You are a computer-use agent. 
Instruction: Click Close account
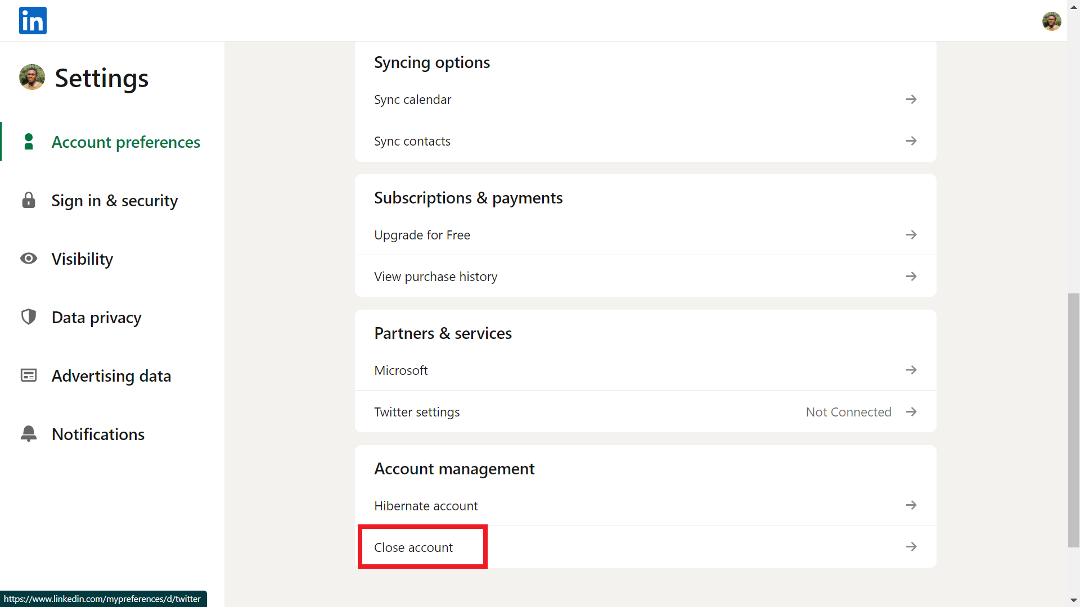point(413,547)
